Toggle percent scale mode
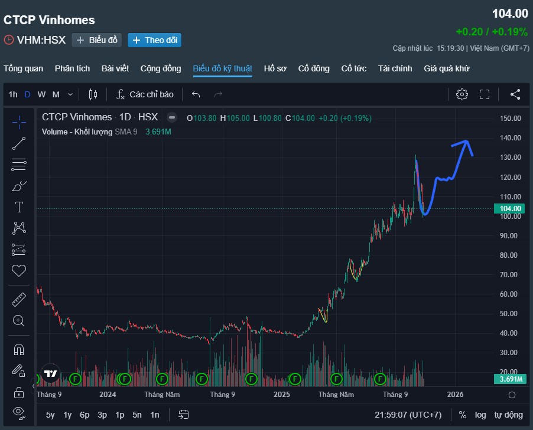Screen dimensions: 533x430 (x=462, y=415)
